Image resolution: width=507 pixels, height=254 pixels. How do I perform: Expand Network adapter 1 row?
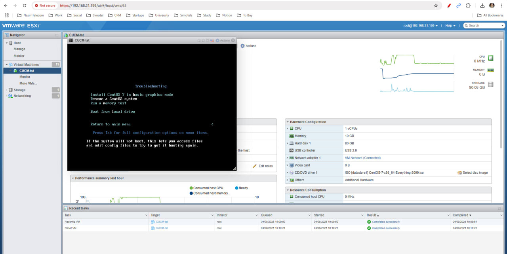pos(288,158)
